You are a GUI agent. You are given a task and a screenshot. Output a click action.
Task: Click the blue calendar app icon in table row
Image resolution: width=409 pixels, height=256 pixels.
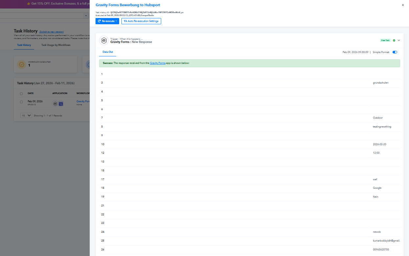(61, 104)
